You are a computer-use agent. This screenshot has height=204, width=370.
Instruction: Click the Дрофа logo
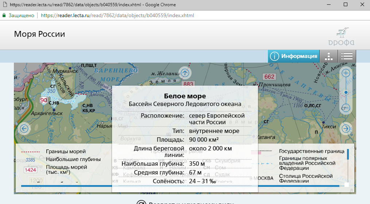click(342, 37)
